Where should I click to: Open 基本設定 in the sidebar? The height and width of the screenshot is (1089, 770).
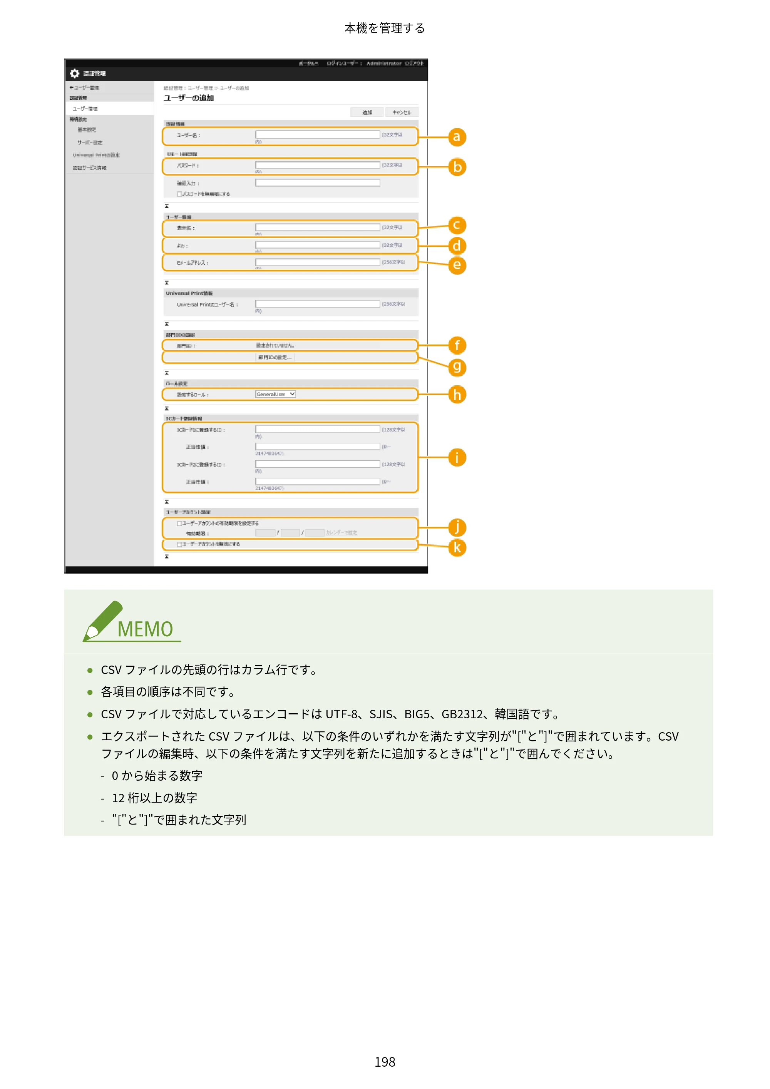pyautogui.click(x=87, y=130)
